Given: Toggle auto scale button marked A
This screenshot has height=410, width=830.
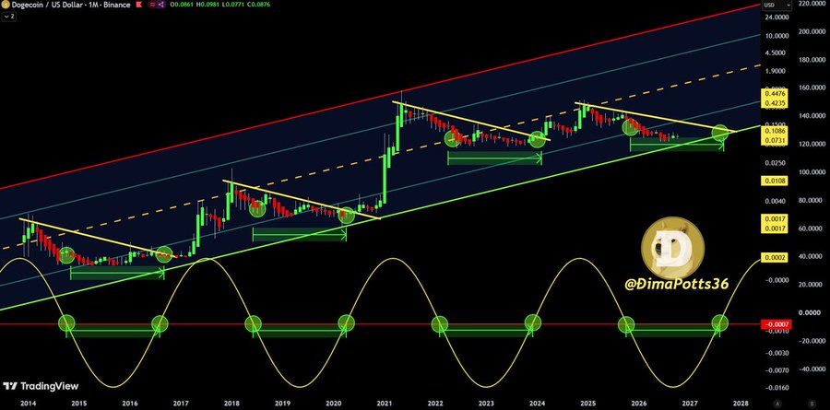Looking at the screenshot, I should (777, 404).
